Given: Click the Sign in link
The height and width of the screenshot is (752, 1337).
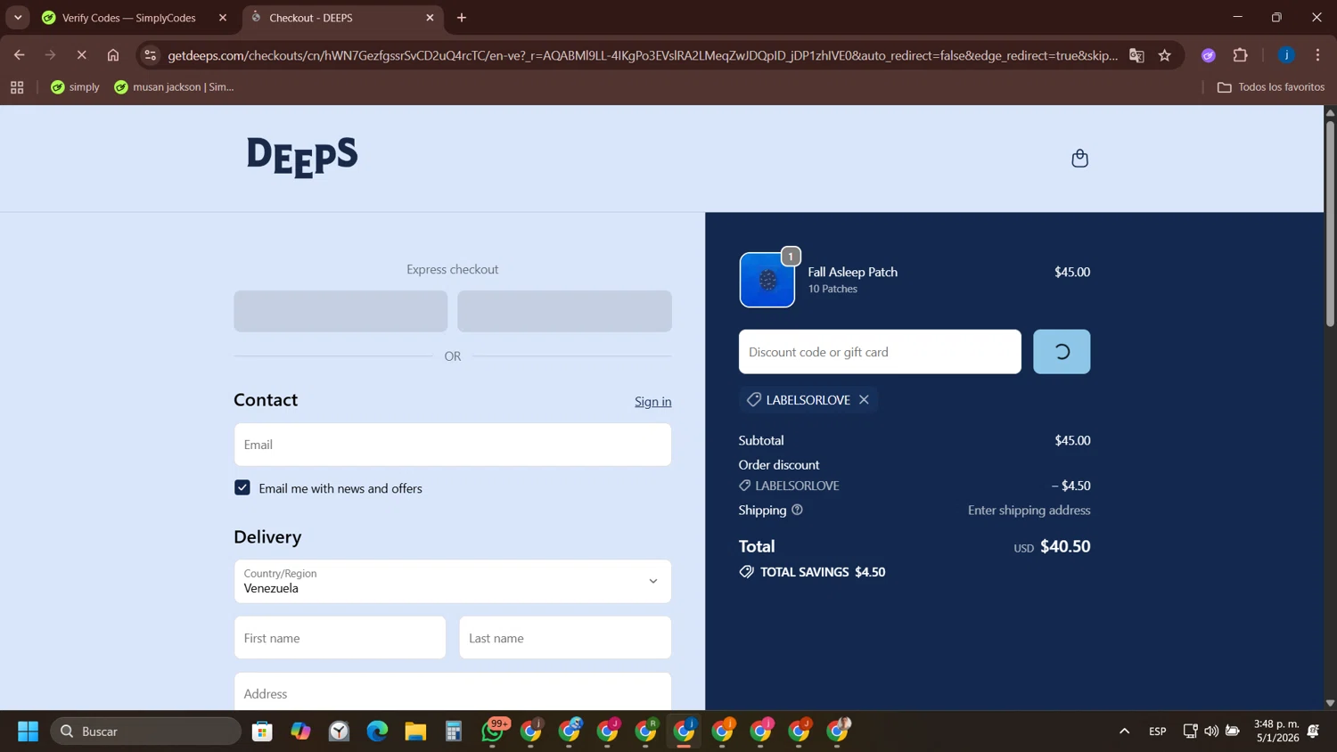Looking at the screenshot, I should 652,402.
